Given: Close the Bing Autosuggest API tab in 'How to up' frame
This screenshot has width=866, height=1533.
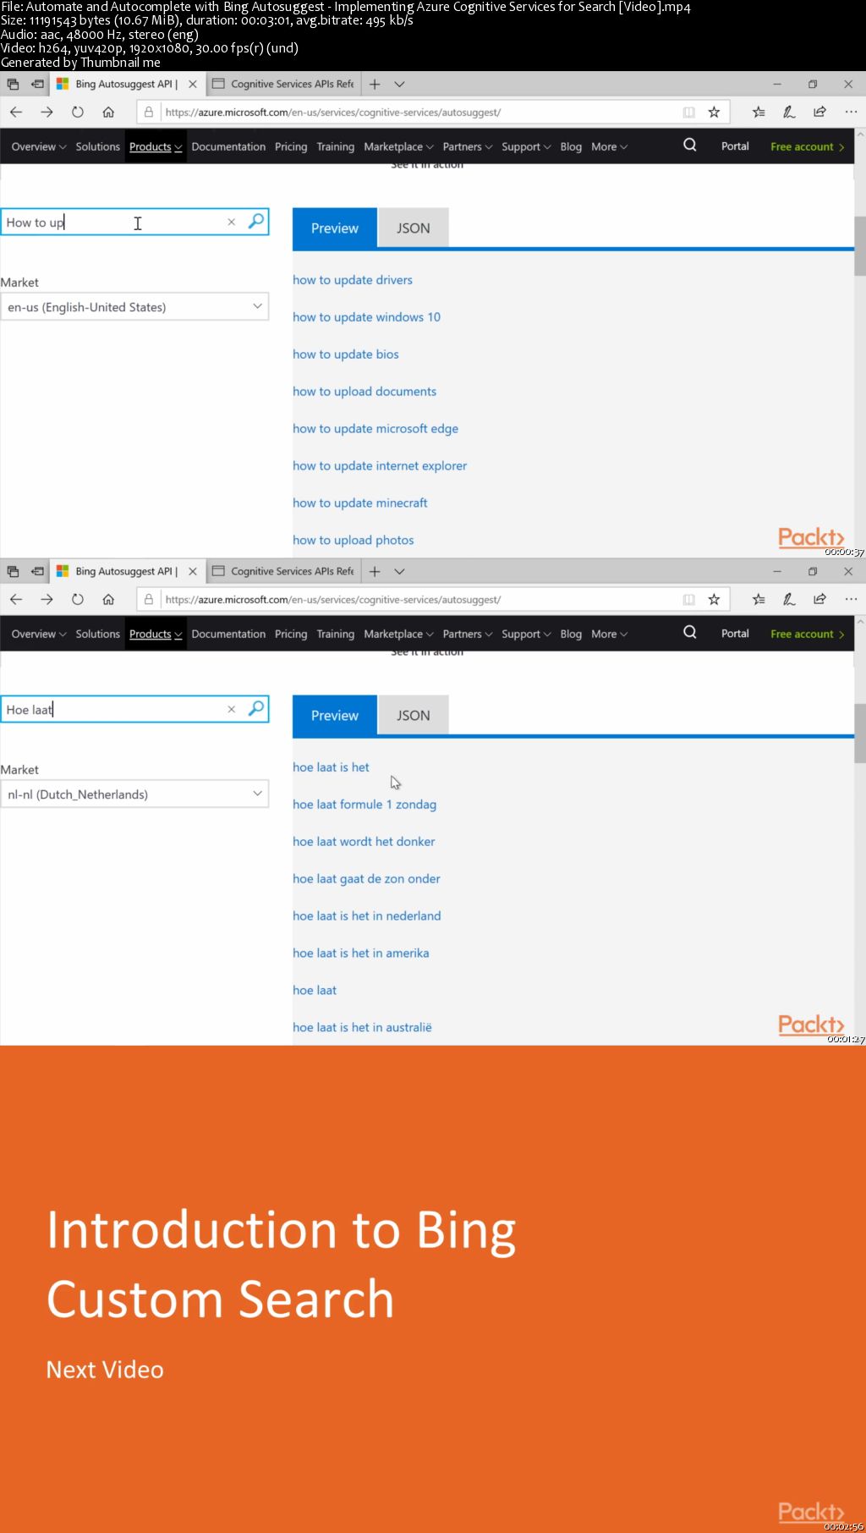Looking at the screenshot, I should click(x=193, y=84).
